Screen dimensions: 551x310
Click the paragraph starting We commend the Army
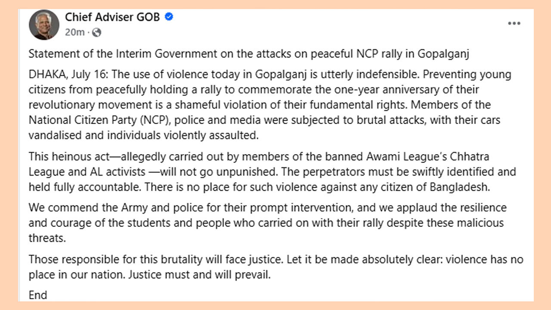coord(268,223)
